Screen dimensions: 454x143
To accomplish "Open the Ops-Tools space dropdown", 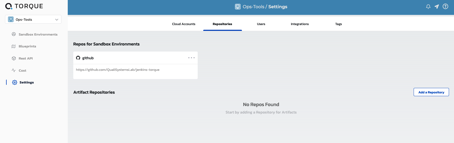I will pyautogui.click(x=33, y=20).
